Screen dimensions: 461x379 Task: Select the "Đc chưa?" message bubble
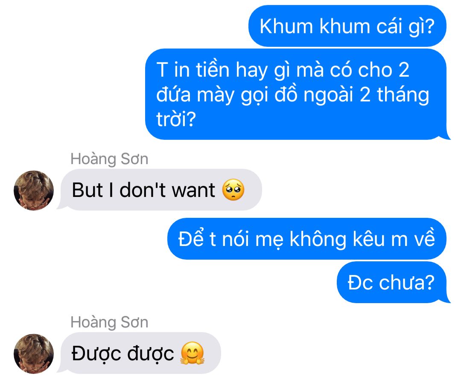pos(392,282)
